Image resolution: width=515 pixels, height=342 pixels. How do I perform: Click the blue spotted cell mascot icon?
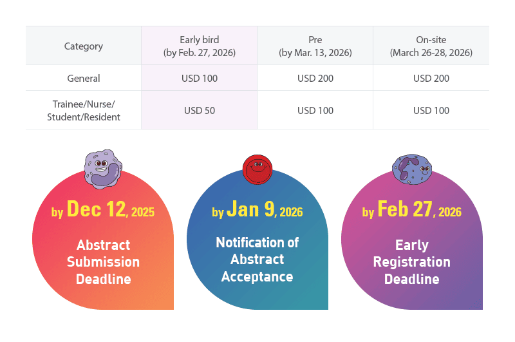click(x=411, y=169)
